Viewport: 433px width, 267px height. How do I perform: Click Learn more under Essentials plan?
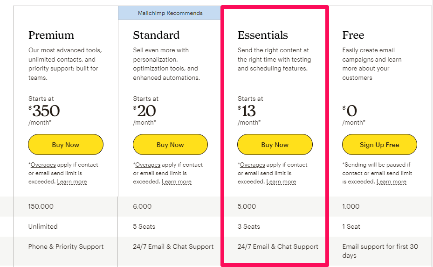coord(281,182)
